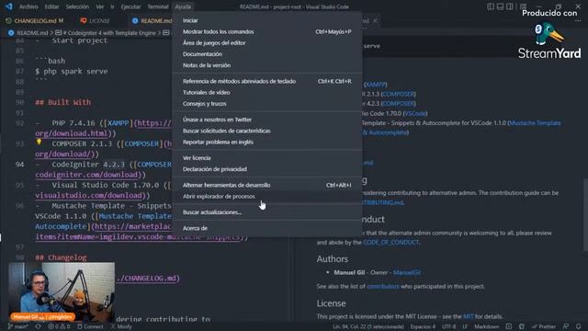Open the Ver menu
The height and width of the screenshot is (331, 588).
click(100, 6)
